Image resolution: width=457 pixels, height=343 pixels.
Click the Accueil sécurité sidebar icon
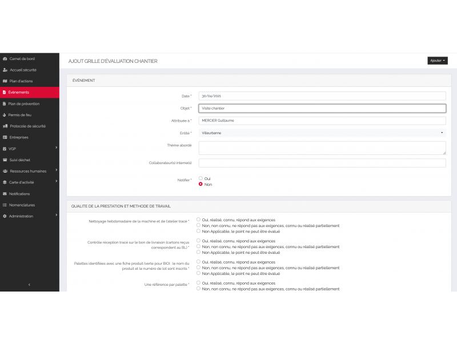5,70
